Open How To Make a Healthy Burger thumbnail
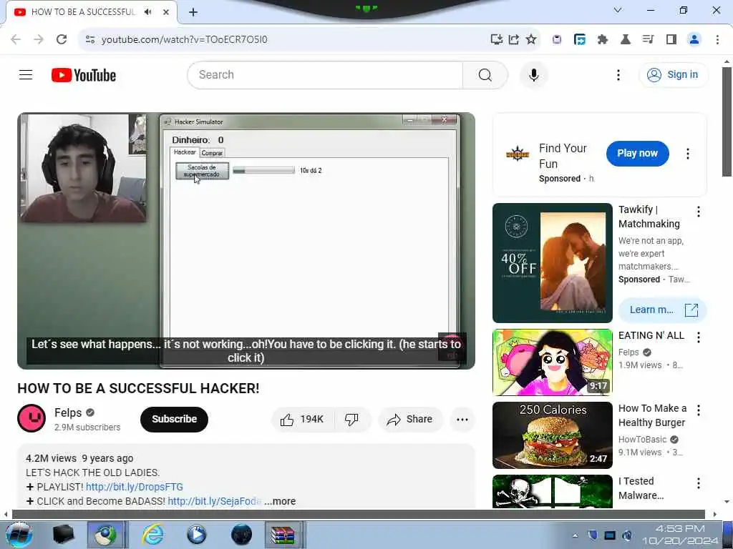This screenshot has height=549, width=733. [552, 435]
